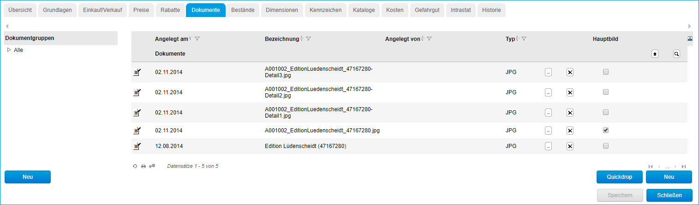
Task: Click the Schließen button
Action: point(669,195)
